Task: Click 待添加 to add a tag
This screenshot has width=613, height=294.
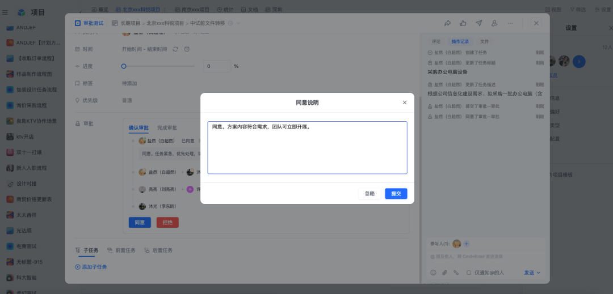Action: 129,83
